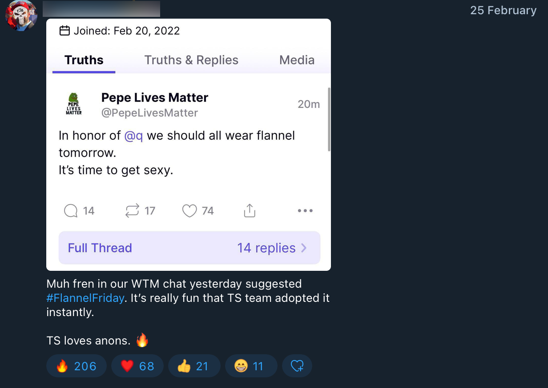
Task: Click the #FlannelFriday hashtag link
Action: pyautogui.click(x=85, y=298)
